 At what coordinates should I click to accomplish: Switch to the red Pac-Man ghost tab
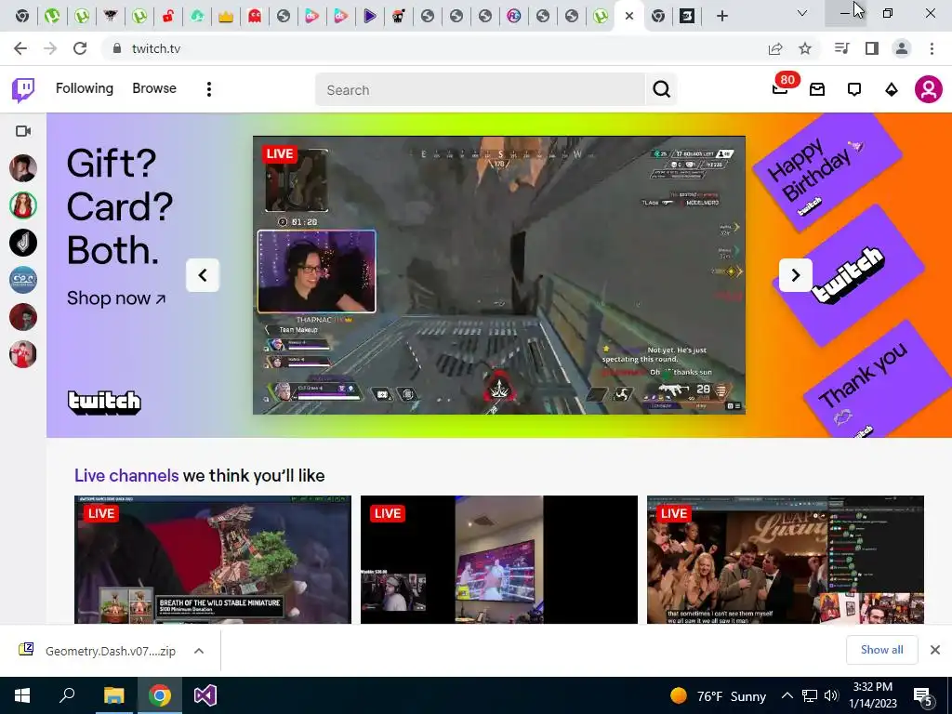click(255, 16)
